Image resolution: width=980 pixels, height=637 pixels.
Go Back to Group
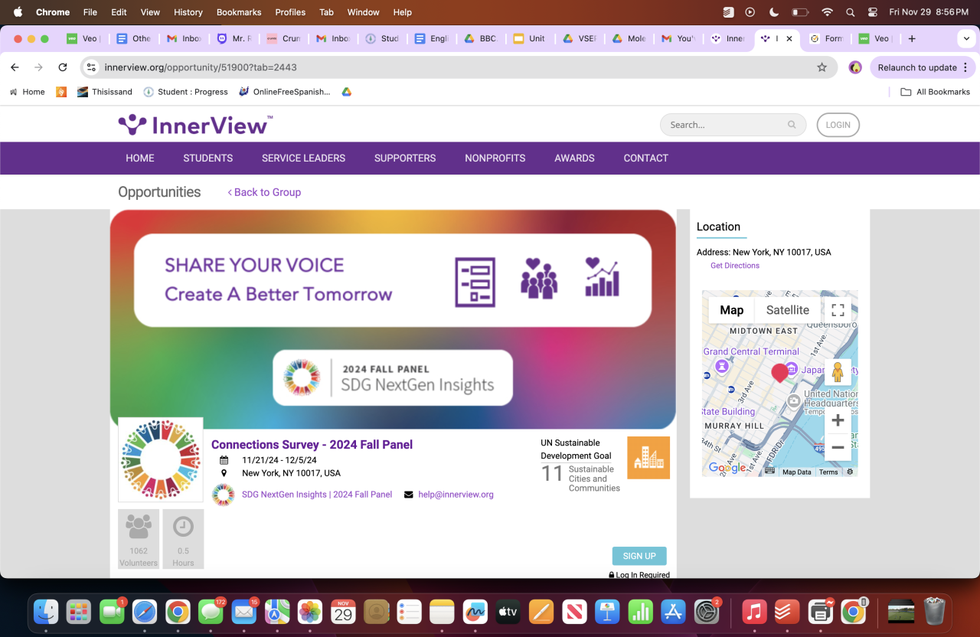[x=264, y=192]
